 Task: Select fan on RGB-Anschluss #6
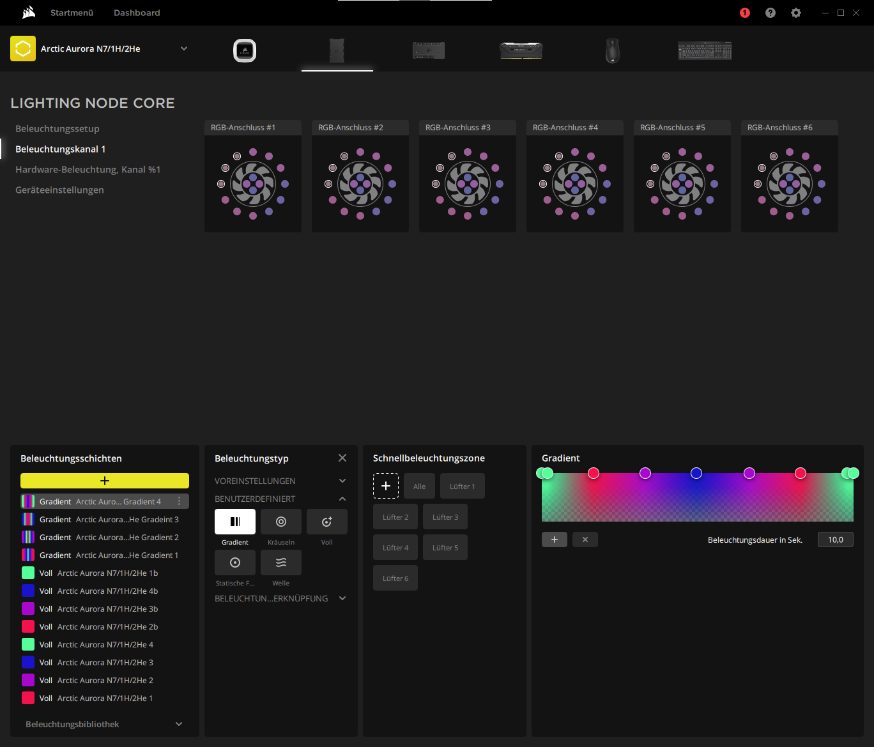[790, 184]
